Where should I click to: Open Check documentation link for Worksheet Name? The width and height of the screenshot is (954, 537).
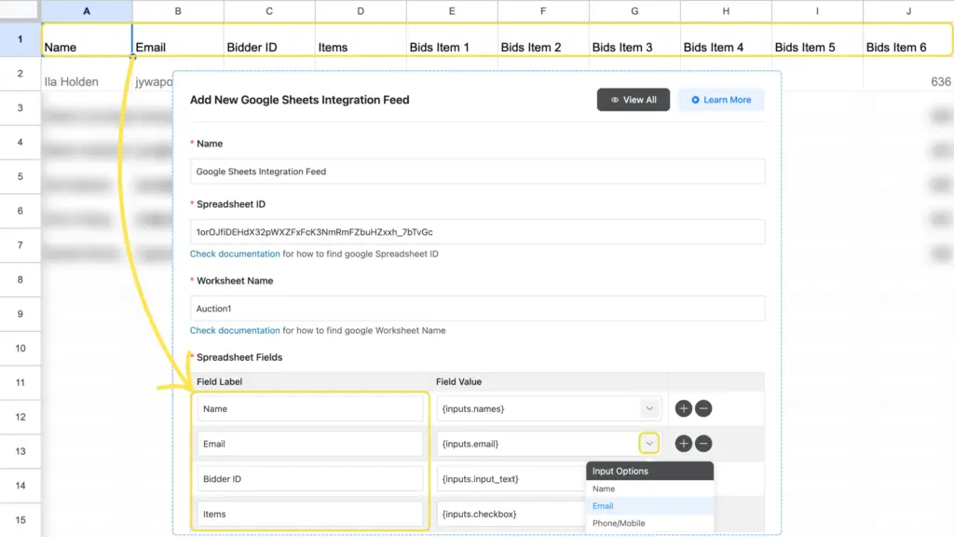pos(235,331)
